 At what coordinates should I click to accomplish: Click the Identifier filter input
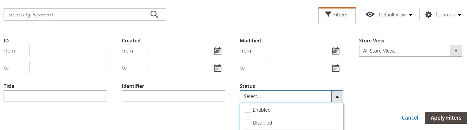[173, 96]
